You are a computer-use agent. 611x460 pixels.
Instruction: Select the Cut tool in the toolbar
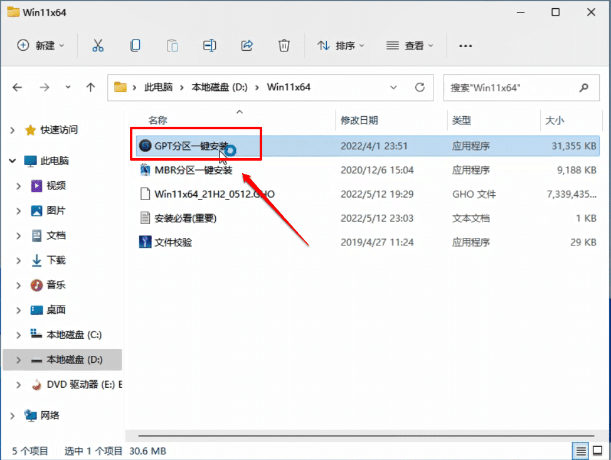coord(97,45)
